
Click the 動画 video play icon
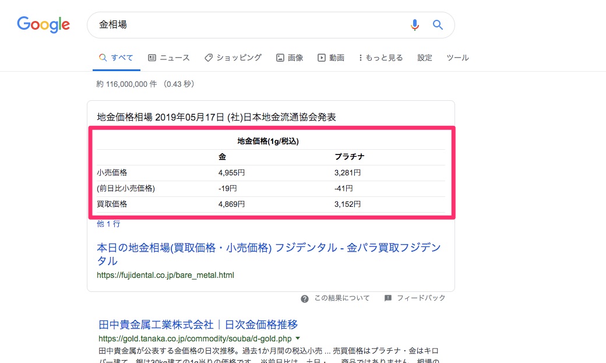(x=321, y=57)
